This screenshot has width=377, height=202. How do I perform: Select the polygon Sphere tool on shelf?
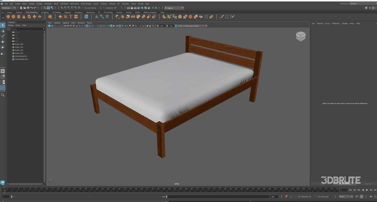(x=8, y=16)
